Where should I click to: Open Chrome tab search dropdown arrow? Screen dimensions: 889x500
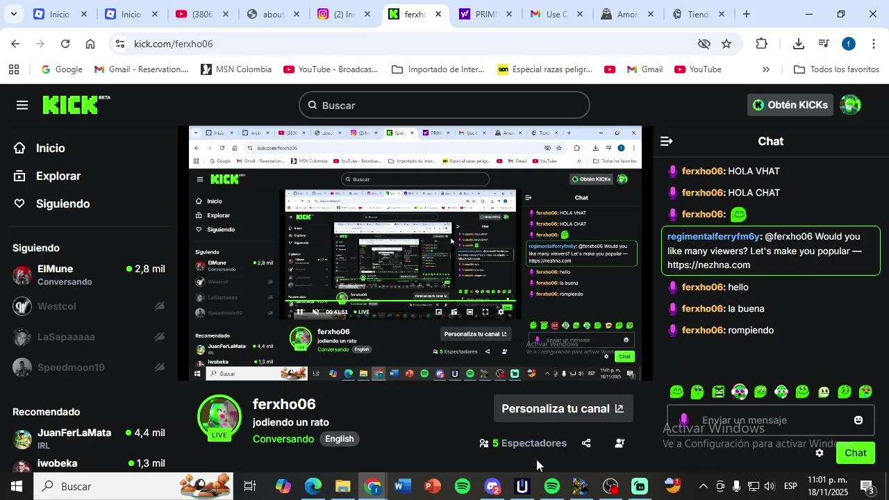(14, 14)
